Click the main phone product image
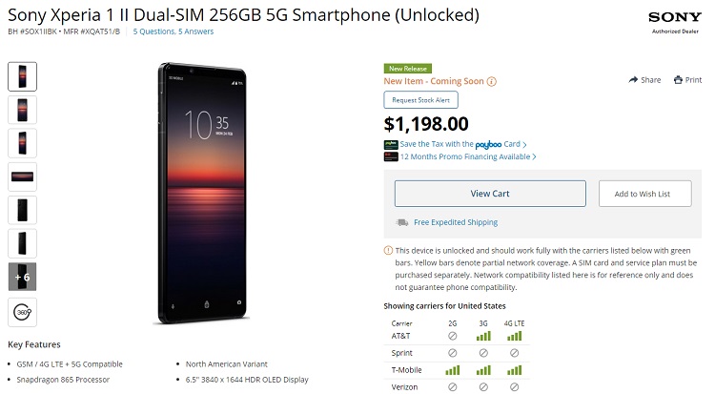Screen dimensions: 715x394 pyautogui.click(x=201, y=194)
